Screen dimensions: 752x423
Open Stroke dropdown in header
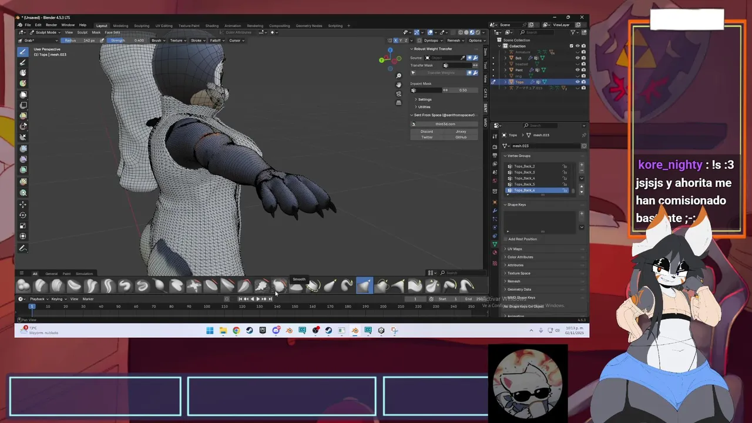[x=197, y=41]
